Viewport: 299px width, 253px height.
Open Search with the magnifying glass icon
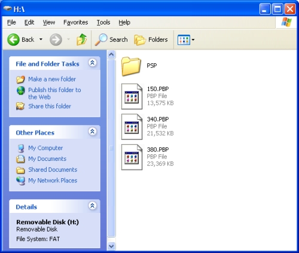pos(101,39)
